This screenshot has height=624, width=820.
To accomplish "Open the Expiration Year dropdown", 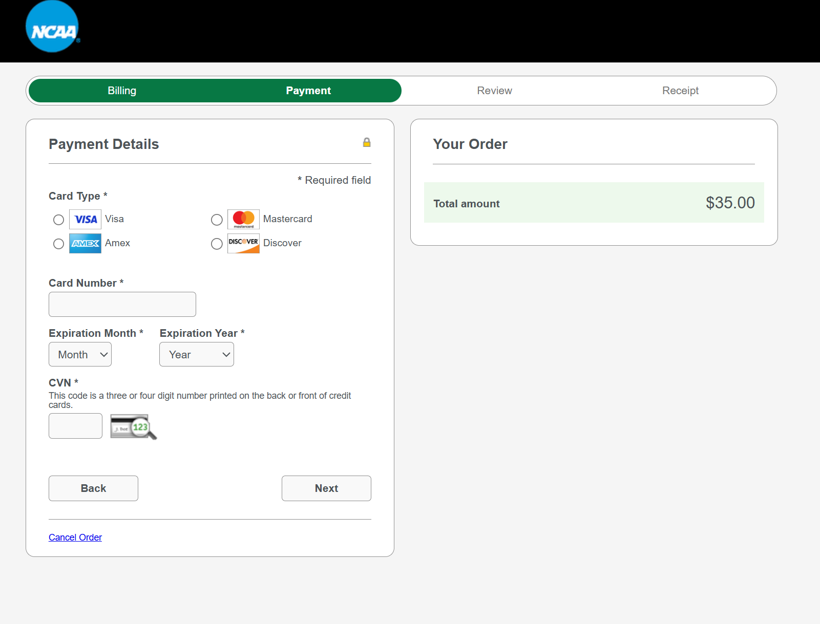I will coord(197,354).
